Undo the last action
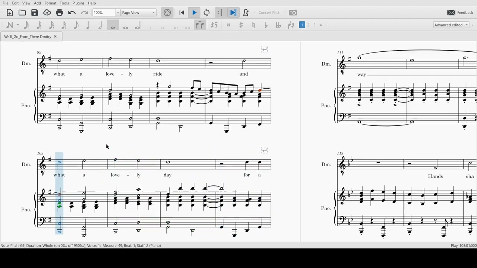477x268 pixels. 72,13
